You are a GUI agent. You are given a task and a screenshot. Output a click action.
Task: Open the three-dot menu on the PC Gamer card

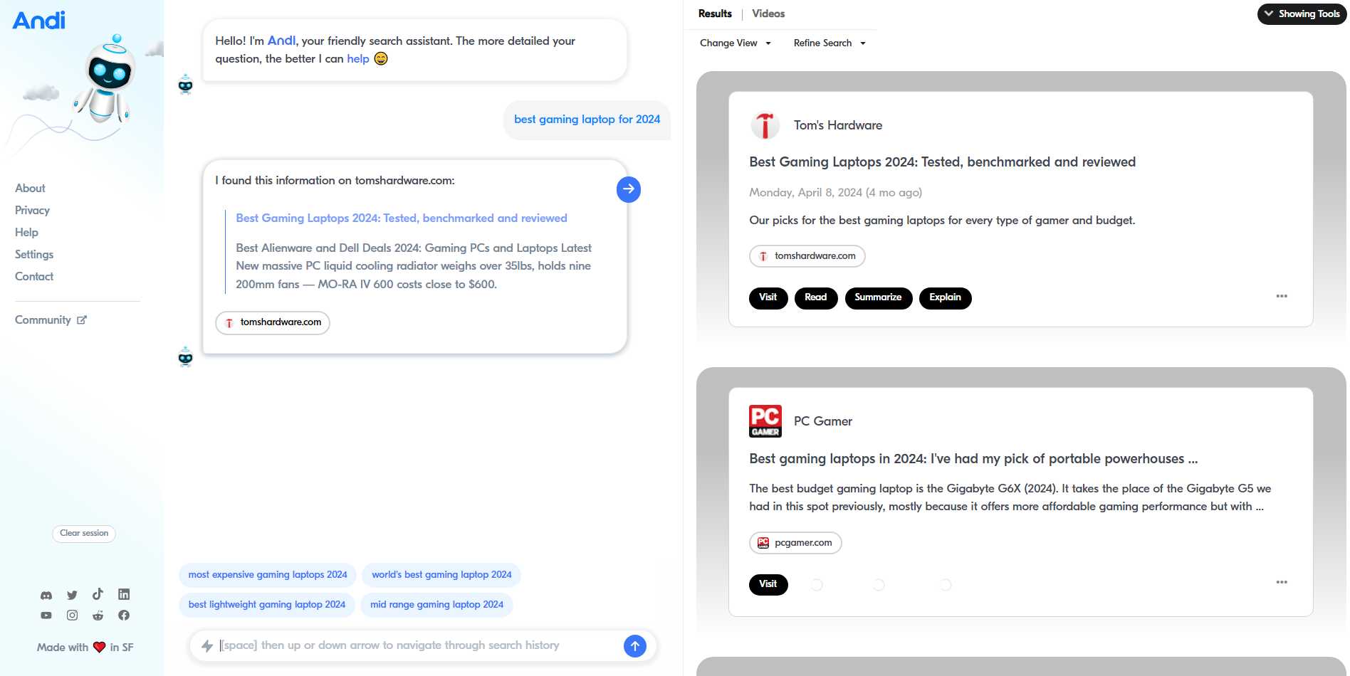(1282, 582)
